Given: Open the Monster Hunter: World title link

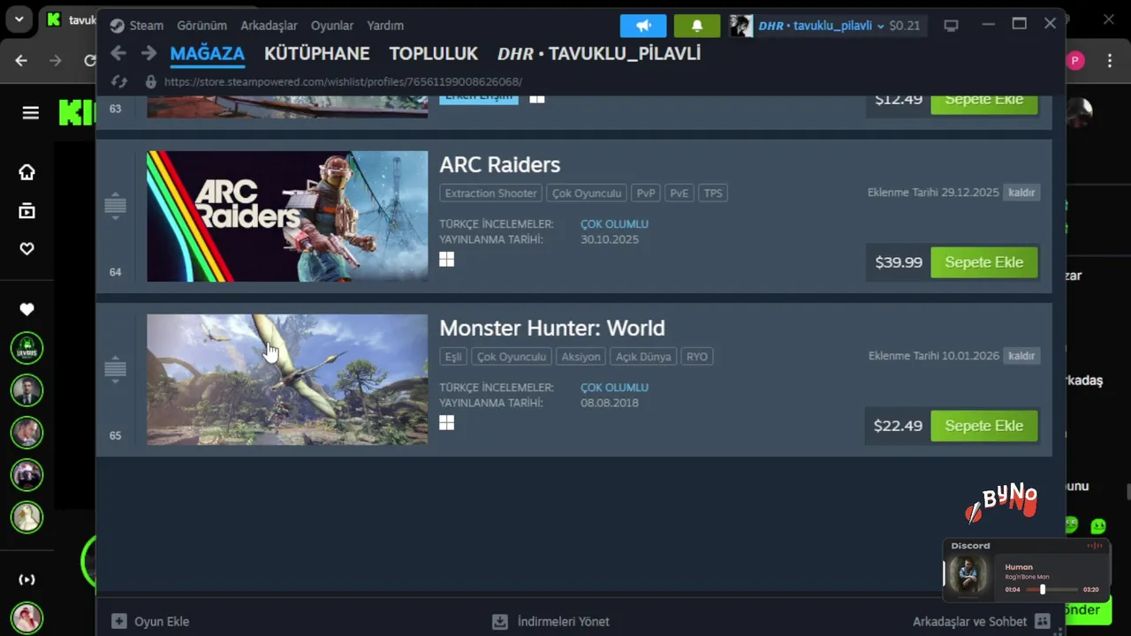Looking at the screenshot, I should 552,328.
